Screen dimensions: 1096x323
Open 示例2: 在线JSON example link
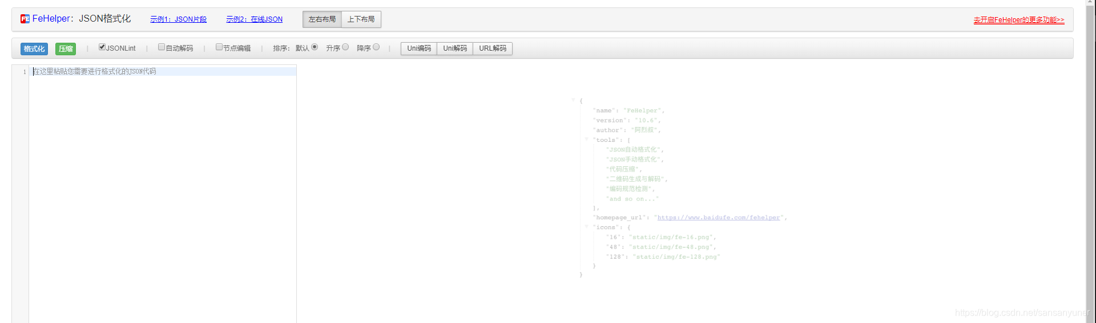(254, 19)
